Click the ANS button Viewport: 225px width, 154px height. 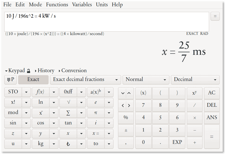212,118
